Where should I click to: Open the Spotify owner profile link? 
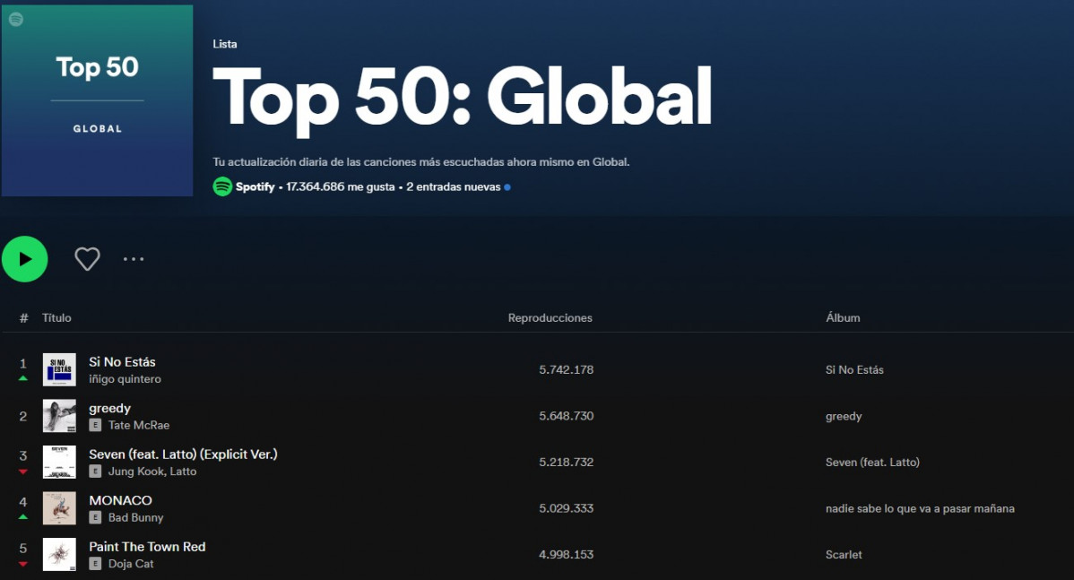point(255,187)
